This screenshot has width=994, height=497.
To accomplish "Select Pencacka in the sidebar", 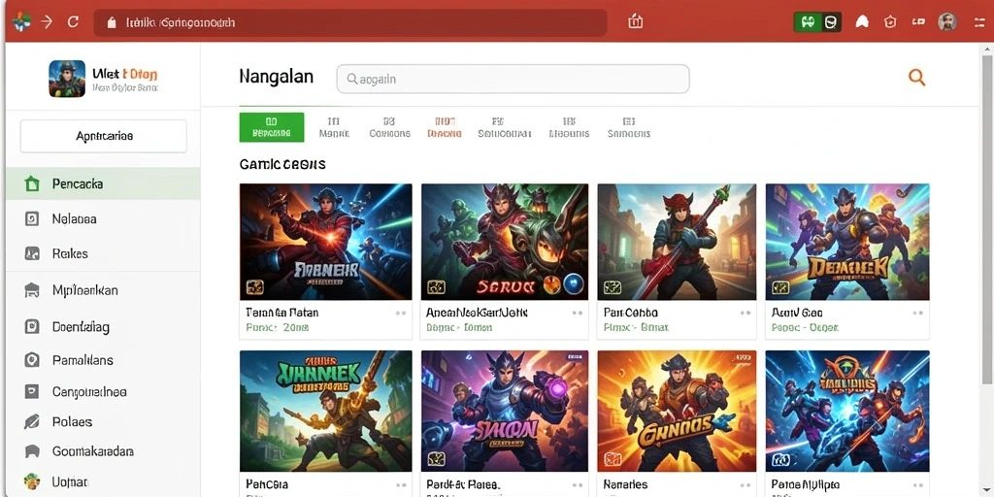I will click(103, 183).
